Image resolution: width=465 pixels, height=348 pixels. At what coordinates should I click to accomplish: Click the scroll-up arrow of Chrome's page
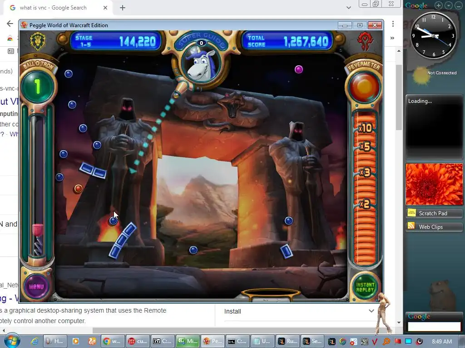tap(399, 51)
